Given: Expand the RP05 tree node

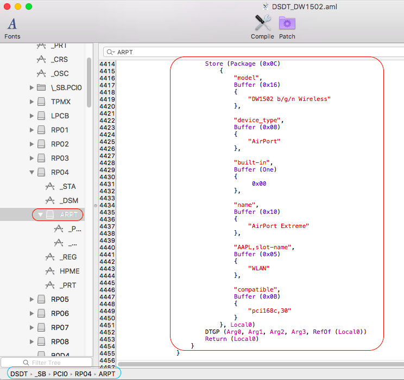Looking at the screenshot, I should tap(31, 299).
